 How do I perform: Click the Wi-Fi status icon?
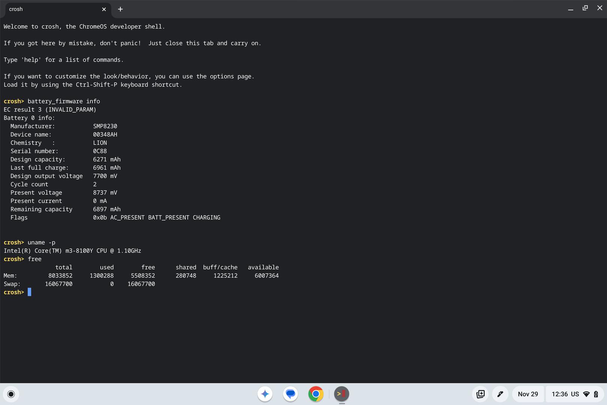586,394
